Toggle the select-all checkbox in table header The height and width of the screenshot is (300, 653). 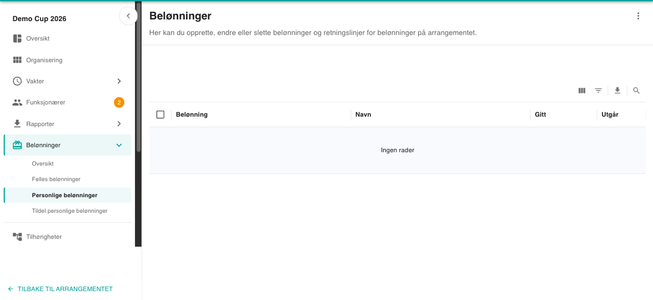pos(160,114)
